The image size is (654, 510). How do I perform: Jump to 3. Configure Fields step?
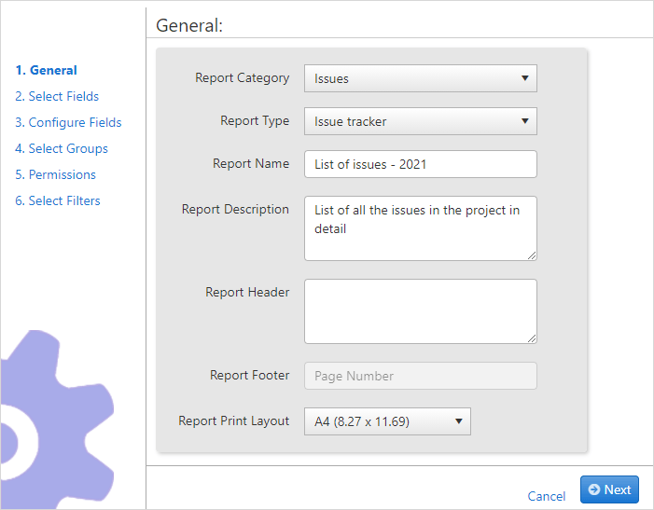(x=68, y=122)
